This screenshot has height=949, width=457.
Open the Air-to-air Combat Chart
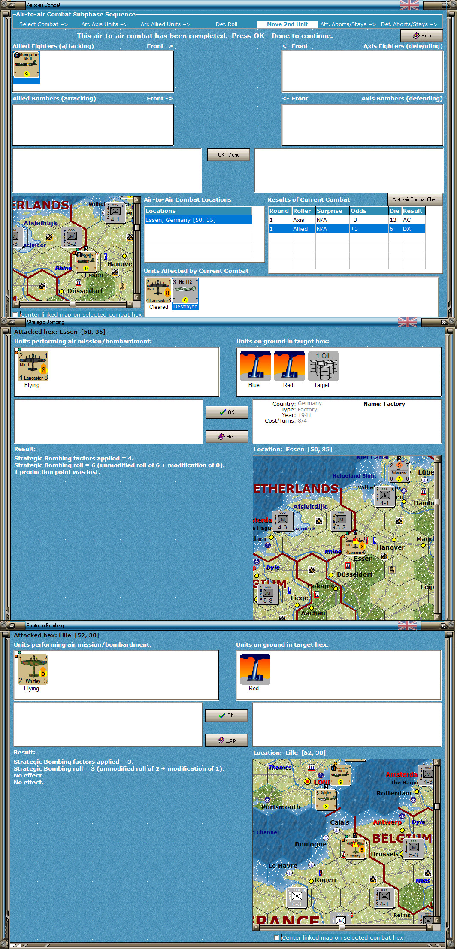click(x=415, y=199)
